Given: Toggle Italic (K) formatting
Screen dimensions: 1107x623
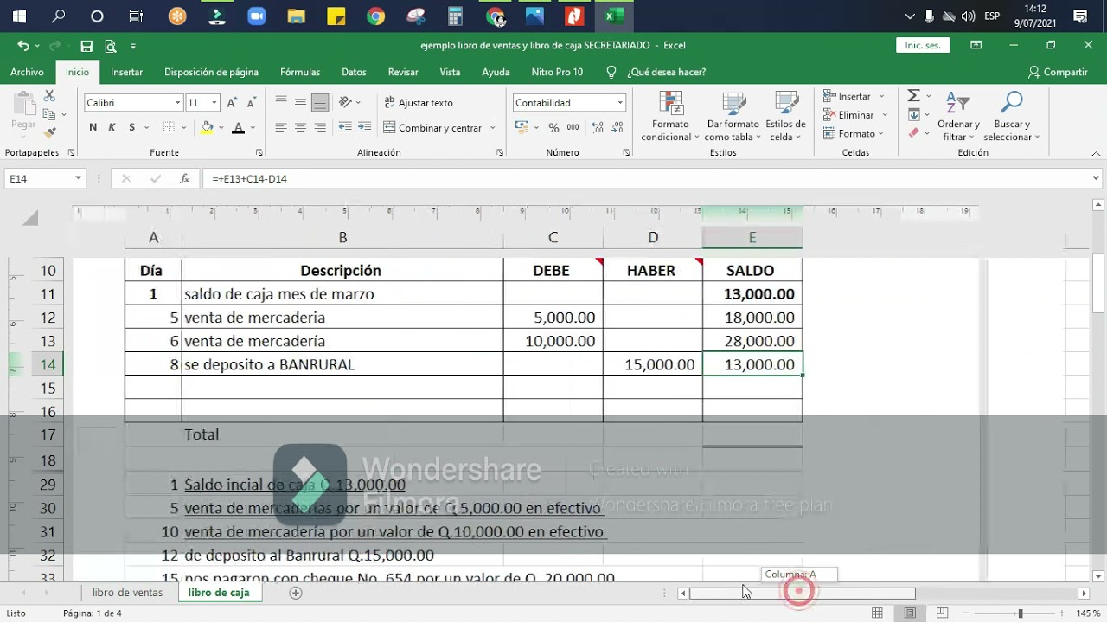Looking at the screenshot, I should click(112, 128).
